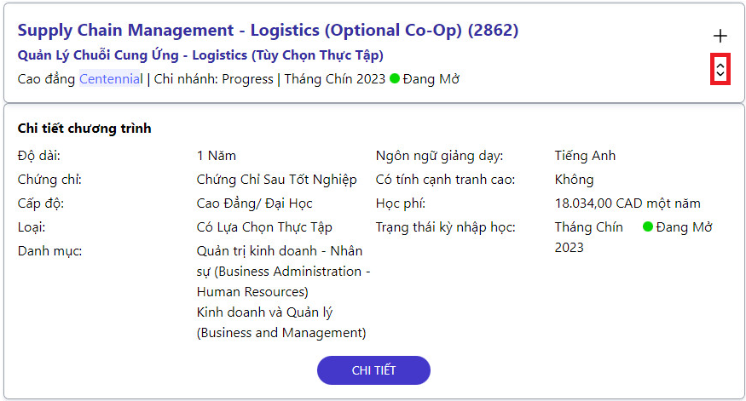The height and width of the screenshot is (401, 746).
Task: Follow the Centennial college link
Action: [111, 79]
